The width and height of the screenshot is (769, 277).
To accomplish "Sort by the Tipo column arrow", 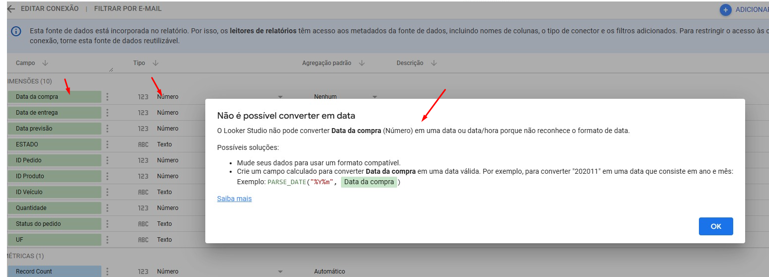I will 156,63.
